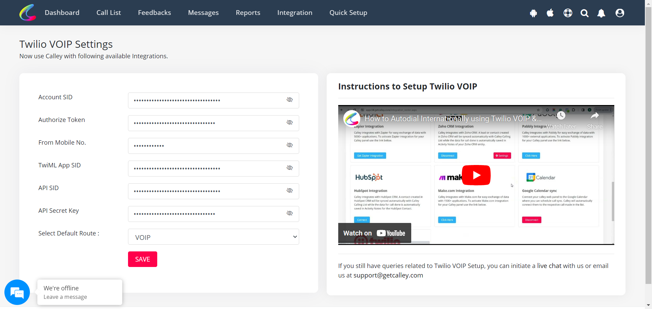The width and height of the screenshot is (652, 309).
Task: Reveal the API SID value
Action: [x=290, y=191]
